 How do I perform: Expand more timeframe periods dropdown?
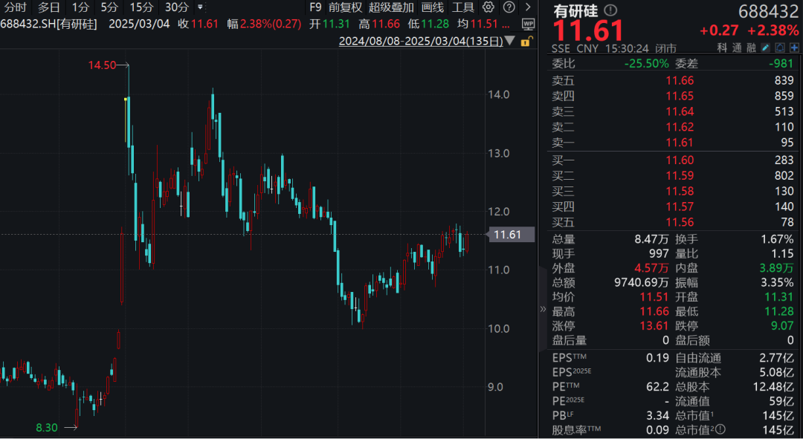click(x=200, y=7)
